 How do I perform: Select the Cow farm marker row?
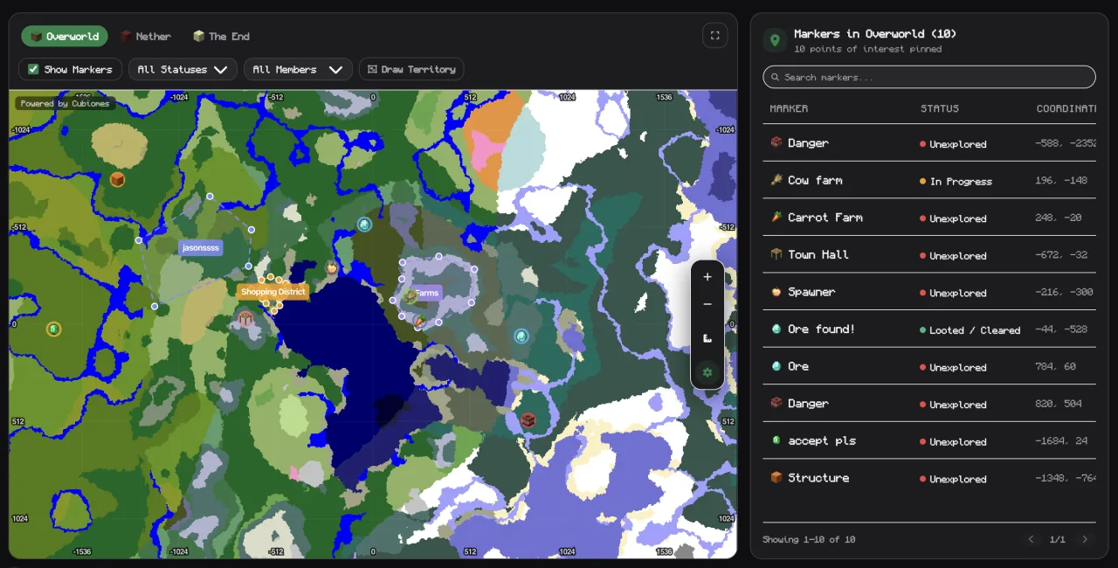929,180
